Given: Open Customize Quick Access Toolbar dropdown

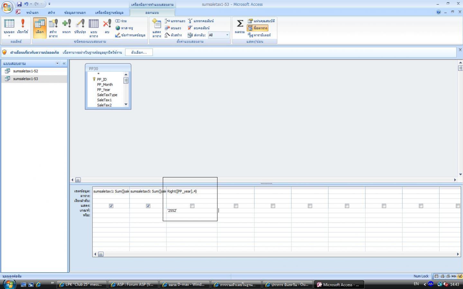Looking at the screenshot, I should 49,4.
